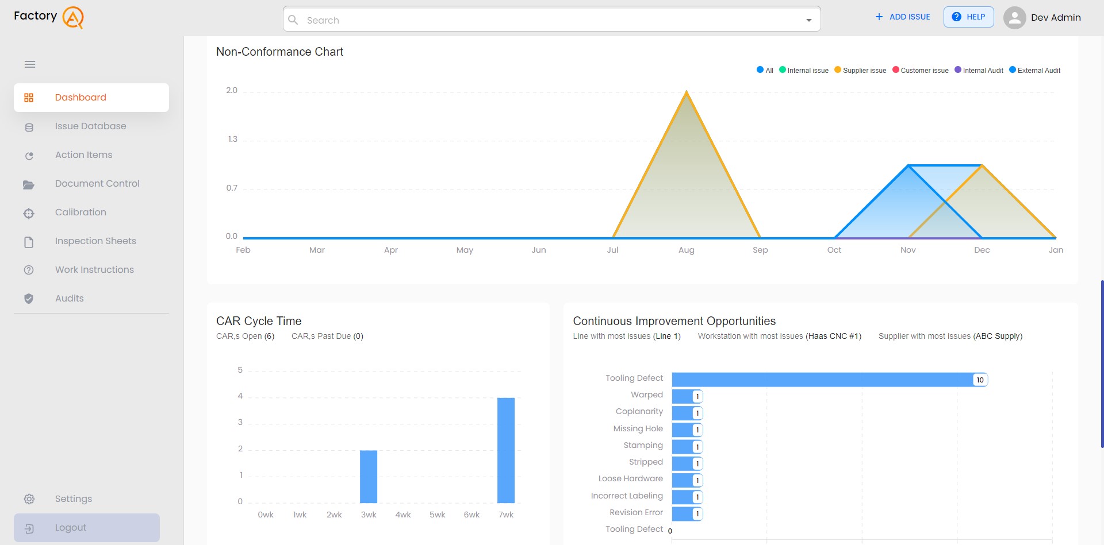The image size is (1104, 545).
Task: Open Document Control from sidebar
Action: (x=97, y=183)
